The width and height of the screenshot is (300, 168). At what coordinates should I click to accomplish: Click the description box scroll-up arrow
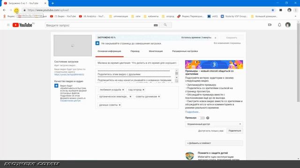tap(177, 70)
